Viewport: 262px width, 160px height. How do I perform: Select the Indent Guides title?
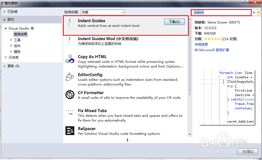(x=91, y=21)
